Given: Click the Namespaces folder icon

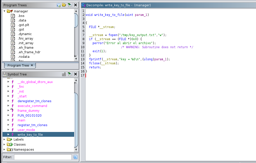Looking at the screenshot, I should 10,149.
